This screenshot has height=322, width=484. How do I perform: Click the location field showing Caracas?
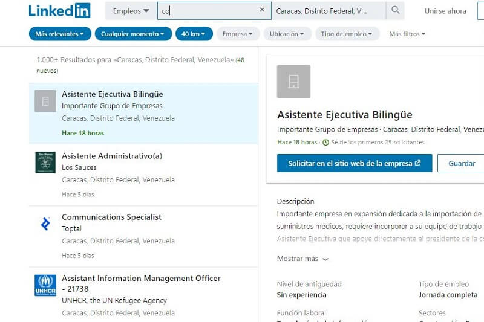pyautogui.click(x=327, y=11)
